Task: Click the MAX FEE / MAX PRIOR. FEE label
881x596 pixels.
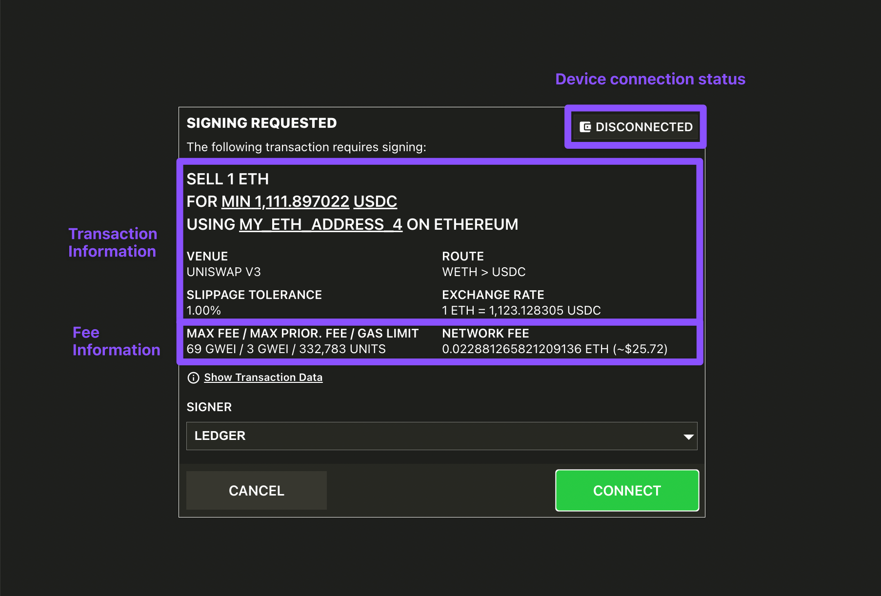Action: (x=303, y=333)
